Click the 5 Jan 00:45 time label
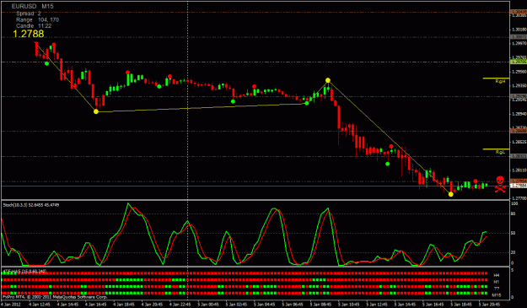The width and height of the screenshot is (527, 308). coord(208,305)
